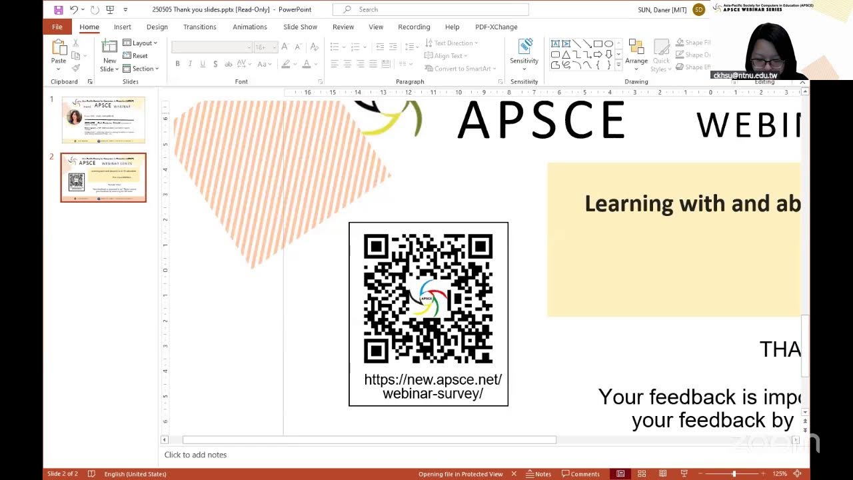
Task: Open the Design ribbon tab
Action: click(157, 27)
